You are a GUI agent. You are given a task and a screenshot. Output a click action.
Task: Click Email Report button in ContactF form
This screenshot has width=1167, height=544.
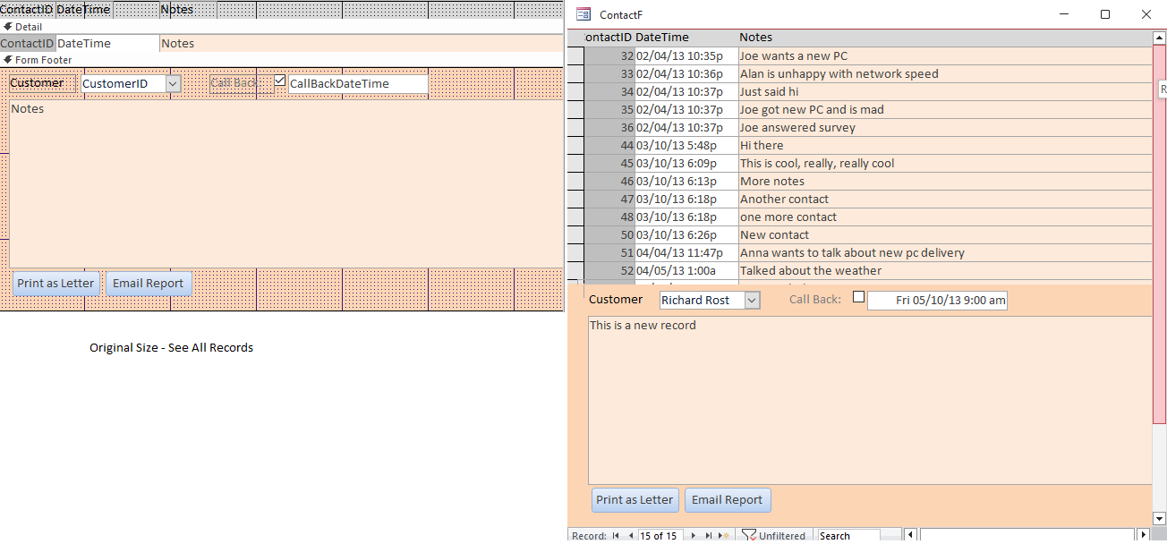(x=727, y=500)
